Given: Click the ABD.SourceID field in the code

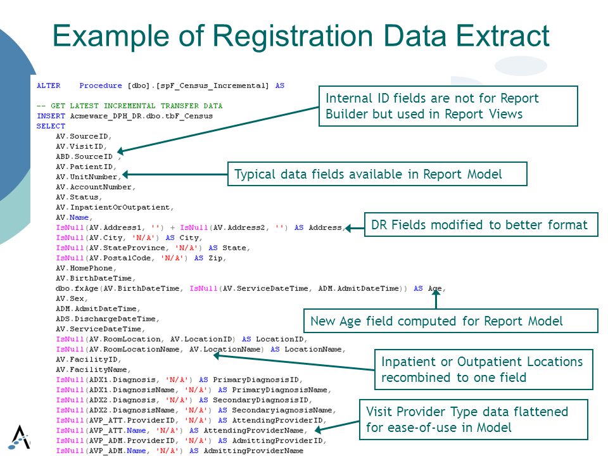Looking at the screenshot, I should [84, 156].
